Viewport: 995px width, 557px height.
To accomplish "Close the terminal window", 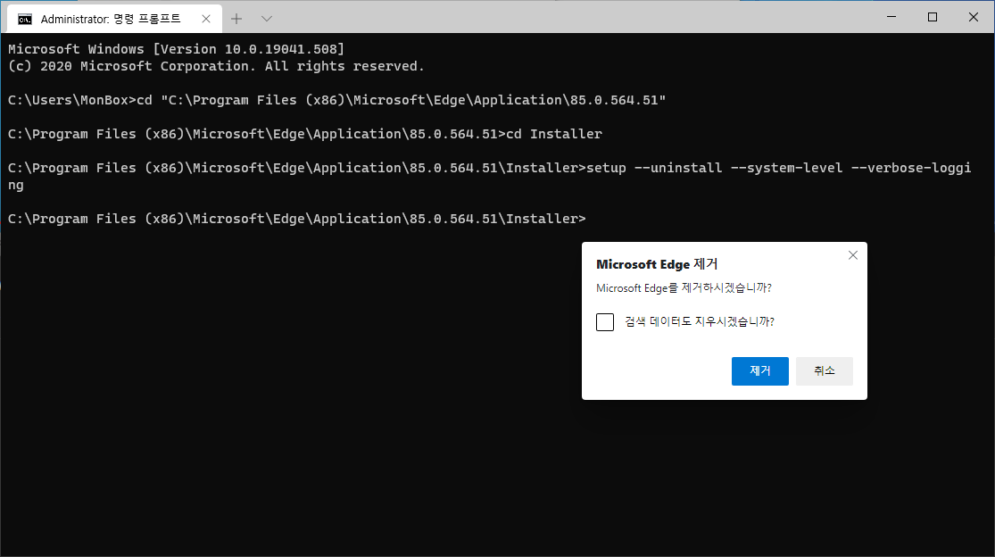I will [x=974, y=17].
